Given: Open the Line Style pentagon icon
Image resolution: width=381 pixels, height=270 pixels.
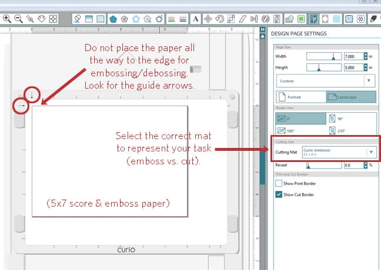Looking at the screenshot, I should [125, 19].
